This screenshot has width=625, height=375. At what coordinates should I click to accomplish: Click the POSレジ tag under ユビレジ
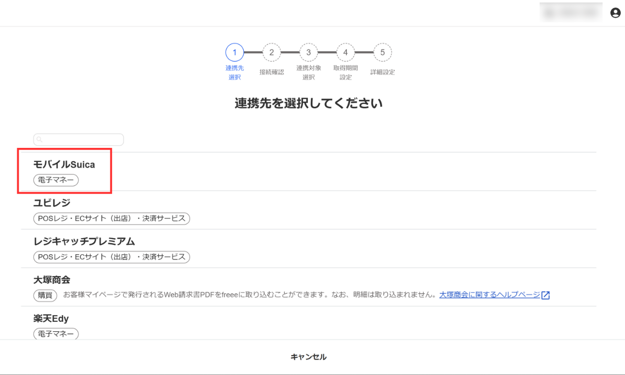tap(111, 219)
